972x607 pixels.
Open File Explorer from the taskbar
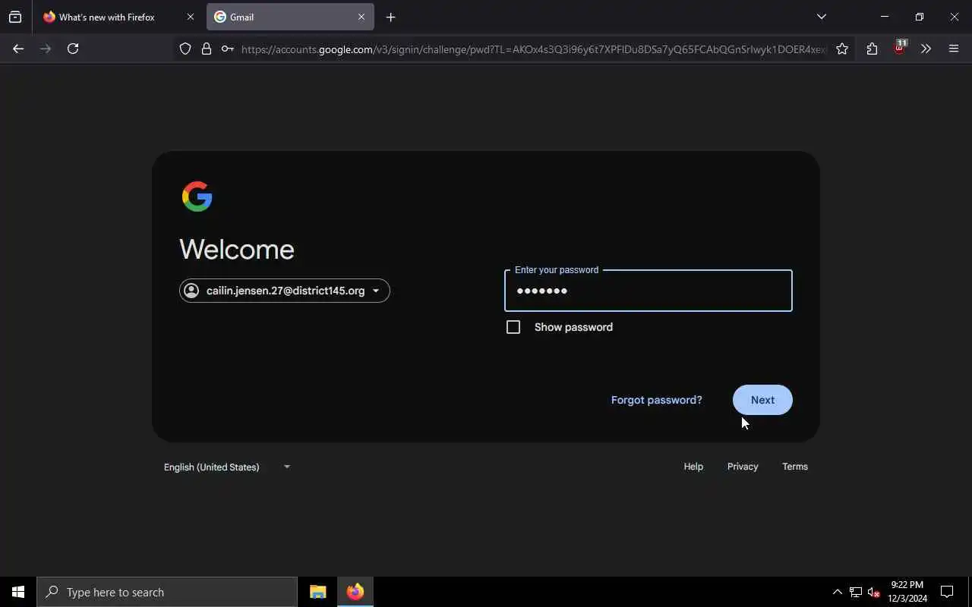(x=318, y=592)
